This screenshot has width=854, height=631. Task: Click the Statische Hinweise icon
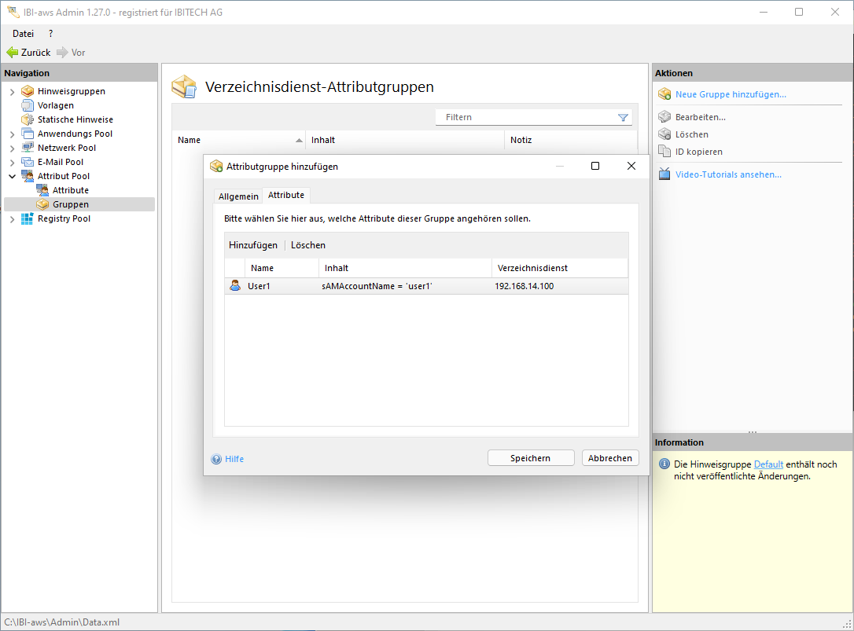click(x=28, y=119)
